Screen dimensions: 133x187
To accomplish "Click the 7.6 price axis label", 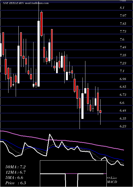I will tap(122, 40).
